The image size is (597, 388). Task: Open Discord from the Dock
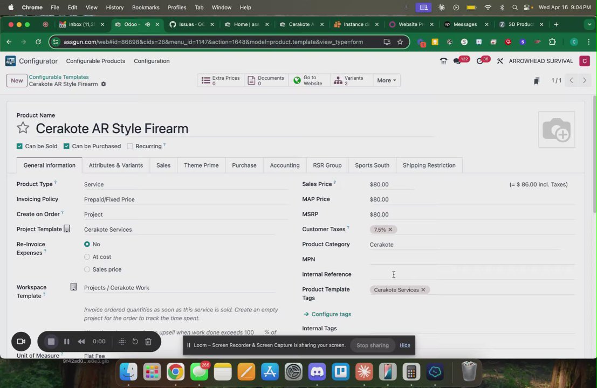317,372
